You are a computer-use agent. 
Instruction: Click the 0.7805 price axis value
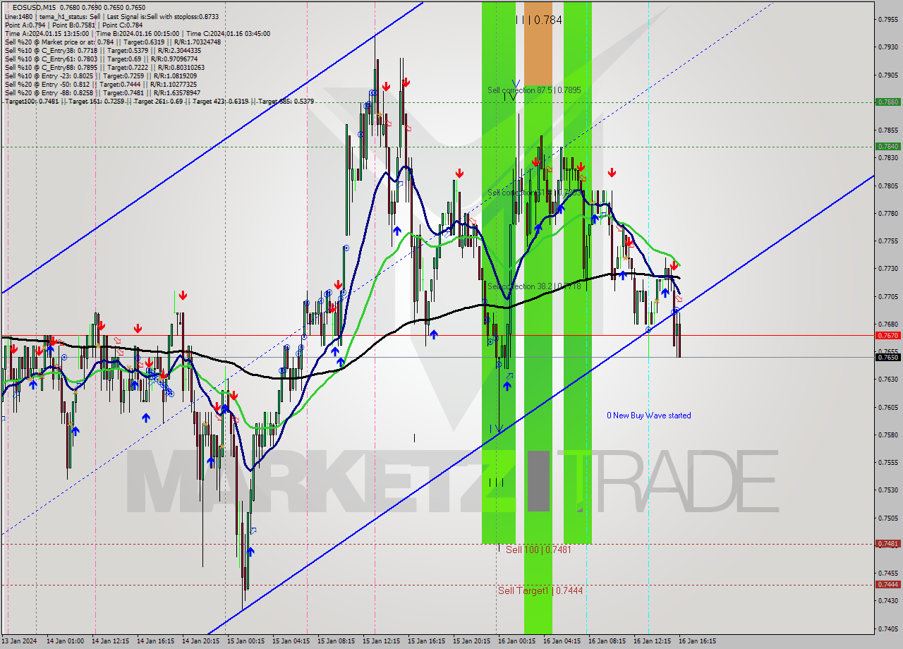[887, 186]
